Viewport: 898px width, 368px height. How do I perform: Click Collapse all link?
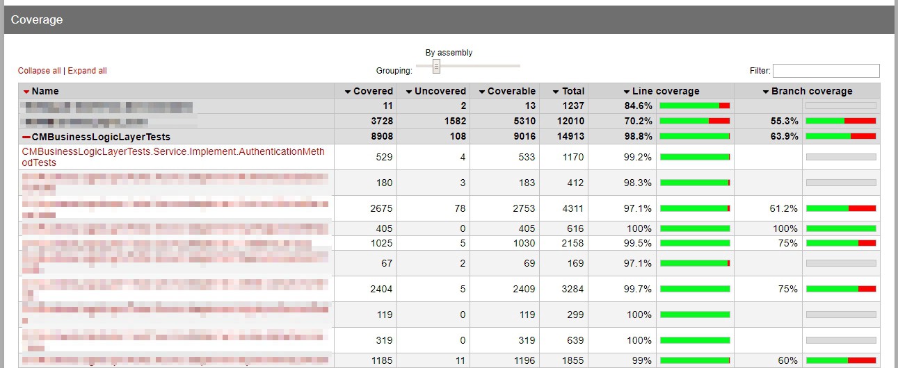(x=39, y=71)
